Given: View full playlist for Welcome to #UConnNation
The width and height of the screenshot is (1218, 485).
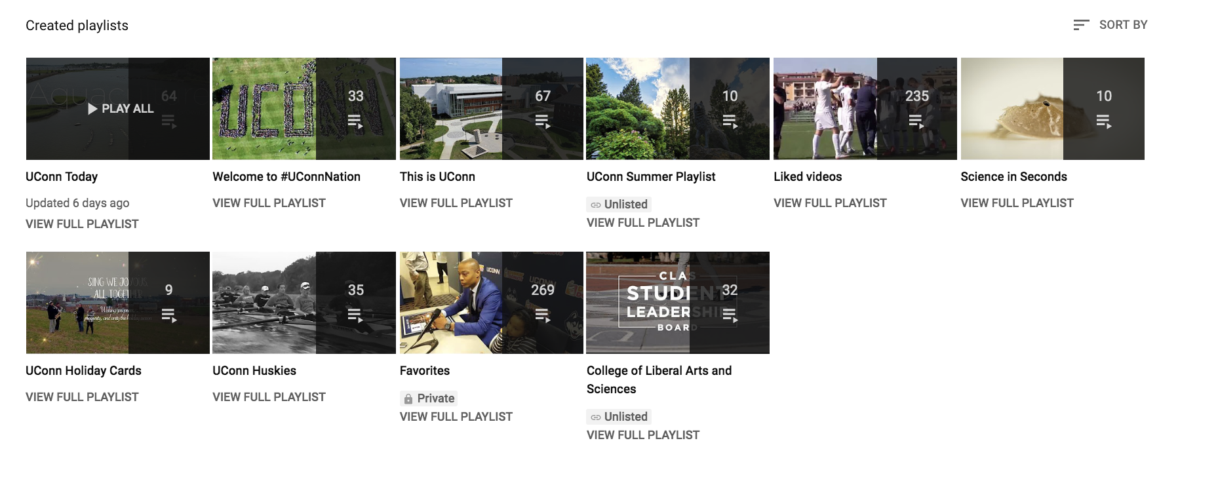Looking at the screenshot, I should [269, 203].
